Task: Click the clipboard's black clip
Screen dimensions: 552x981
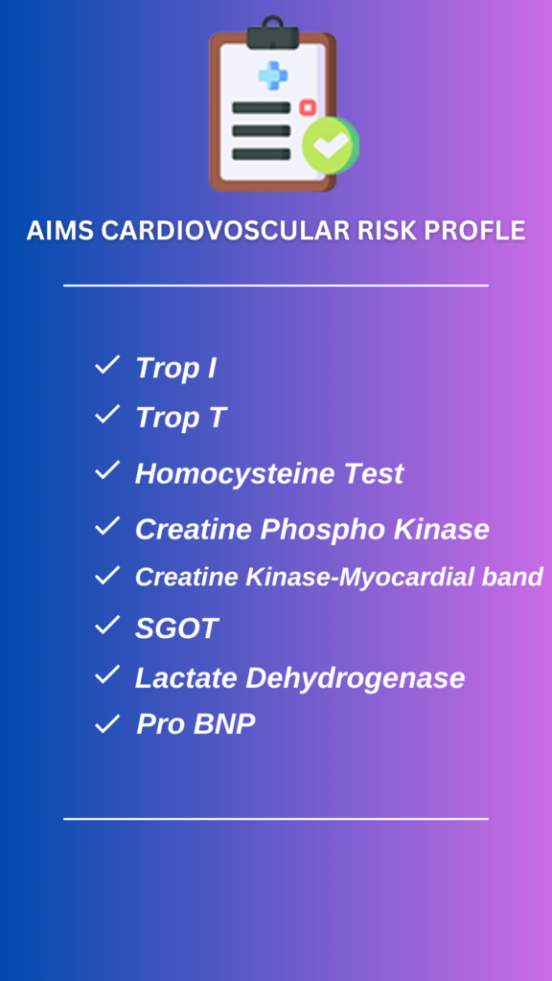Action: click(x=272, y=34)
